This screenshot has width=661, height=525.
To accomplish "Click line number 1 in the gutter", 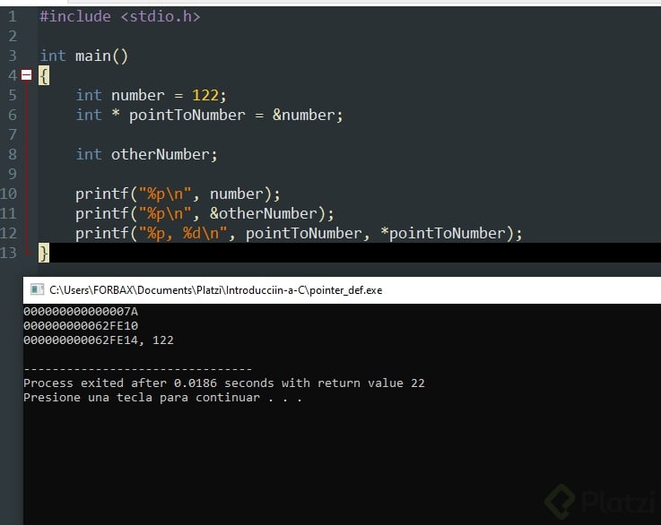I will coord(13,16).
